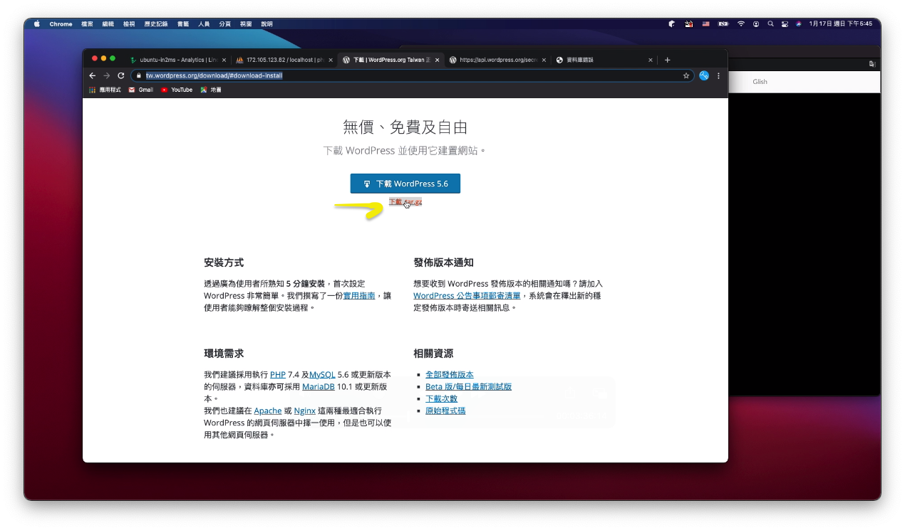
Task: Click the URL address bar field
Action: (x=413, y=75)
